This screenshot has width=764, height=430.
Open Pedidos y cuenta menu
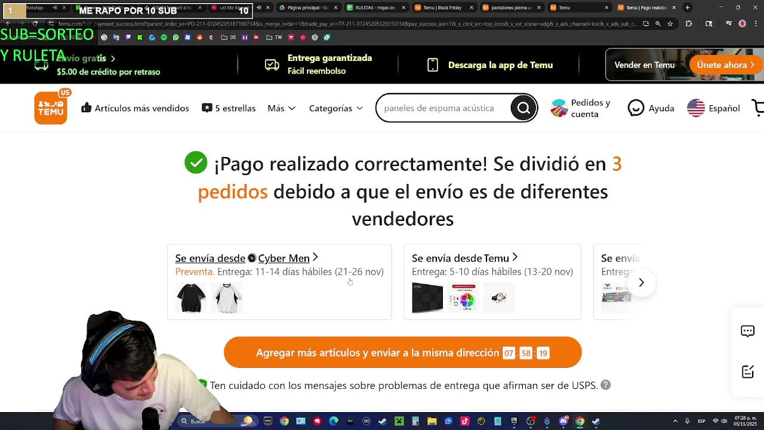[580, 108]
